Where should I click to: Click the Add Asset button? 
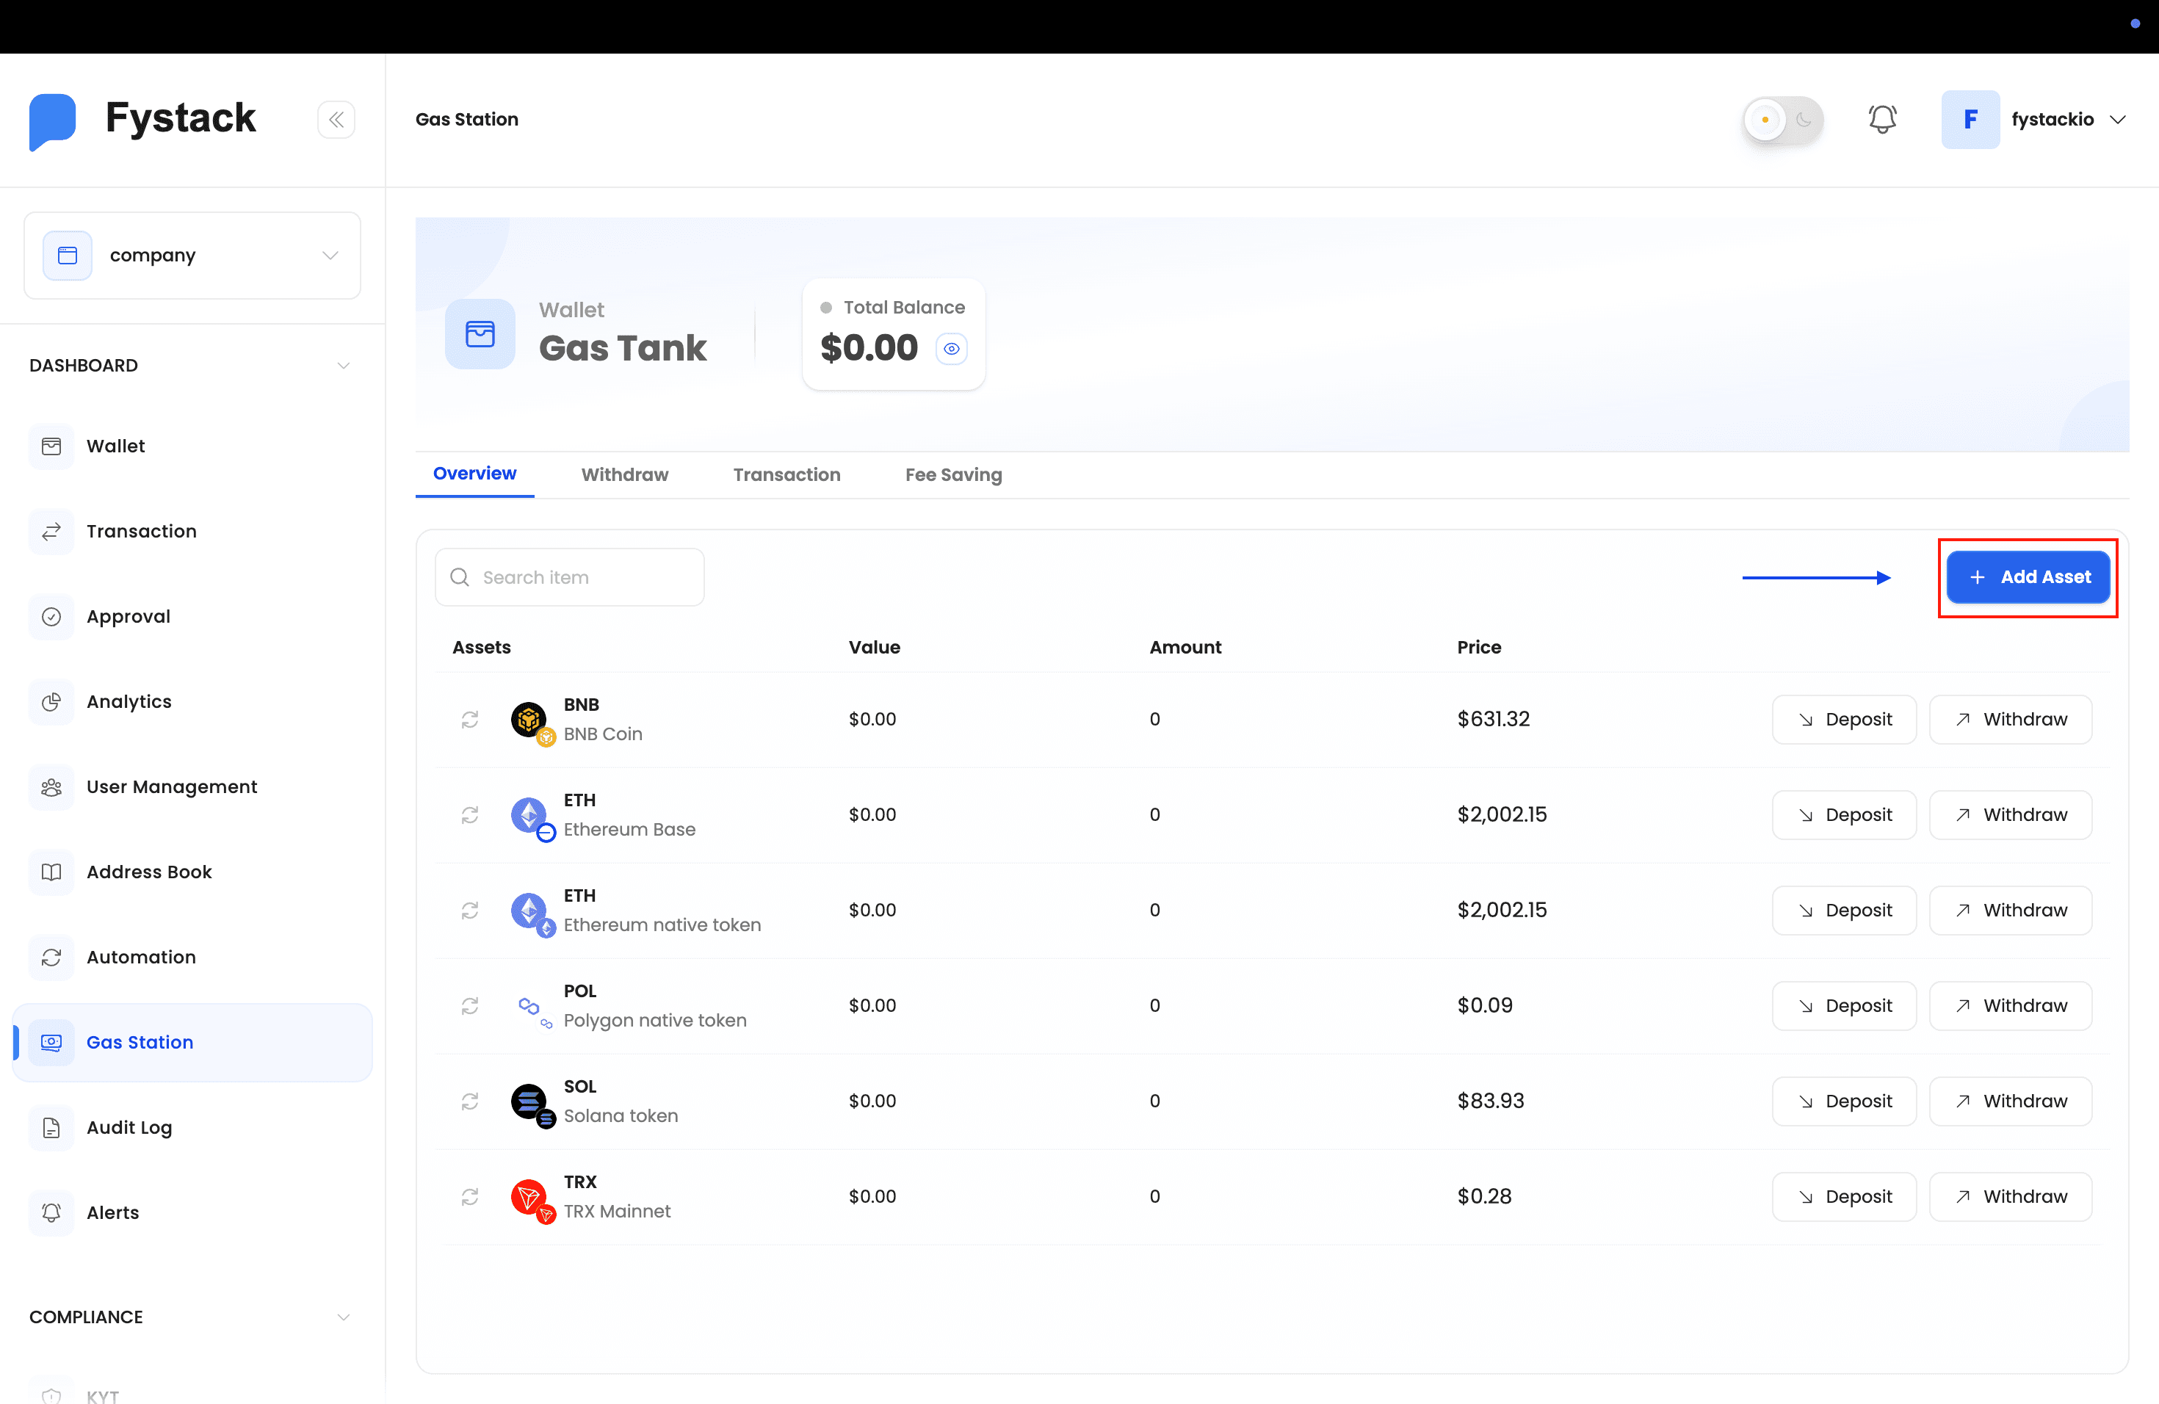(2028, 577)
